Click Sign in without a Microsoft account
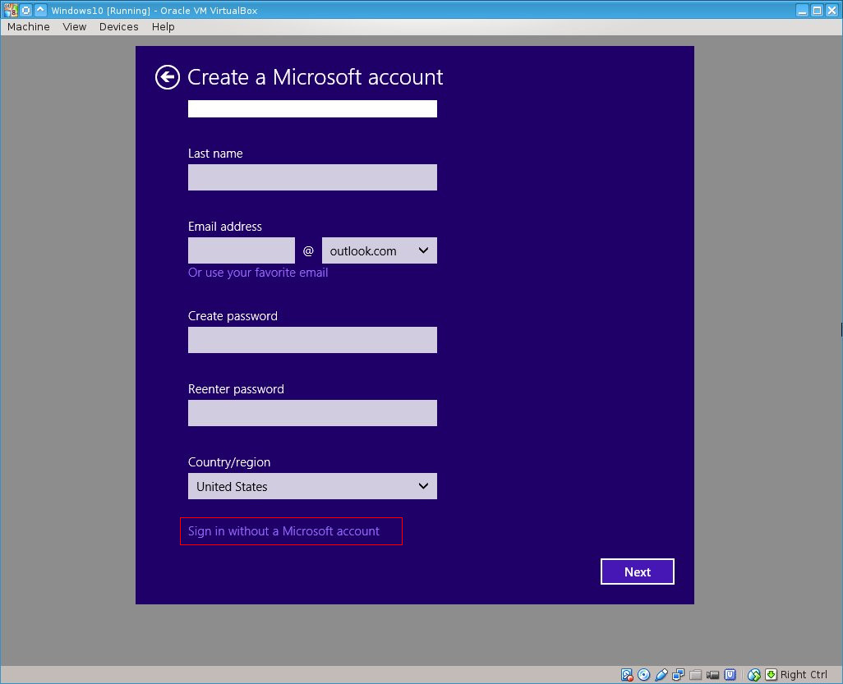 (283, 531)
